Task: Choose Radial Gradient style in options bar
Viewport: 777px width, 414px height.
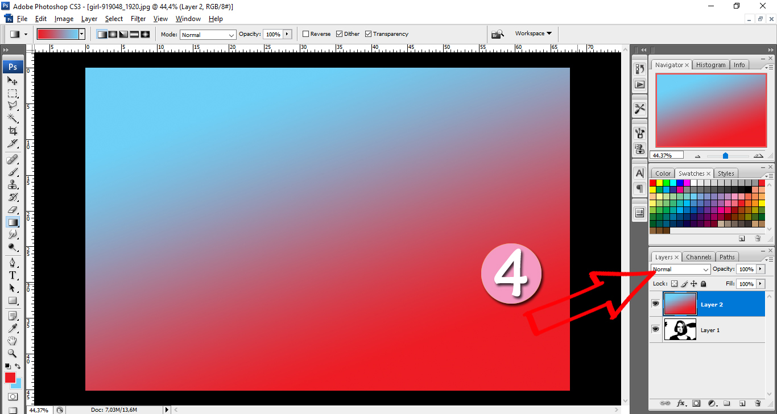Action: [x=113, y=34]
